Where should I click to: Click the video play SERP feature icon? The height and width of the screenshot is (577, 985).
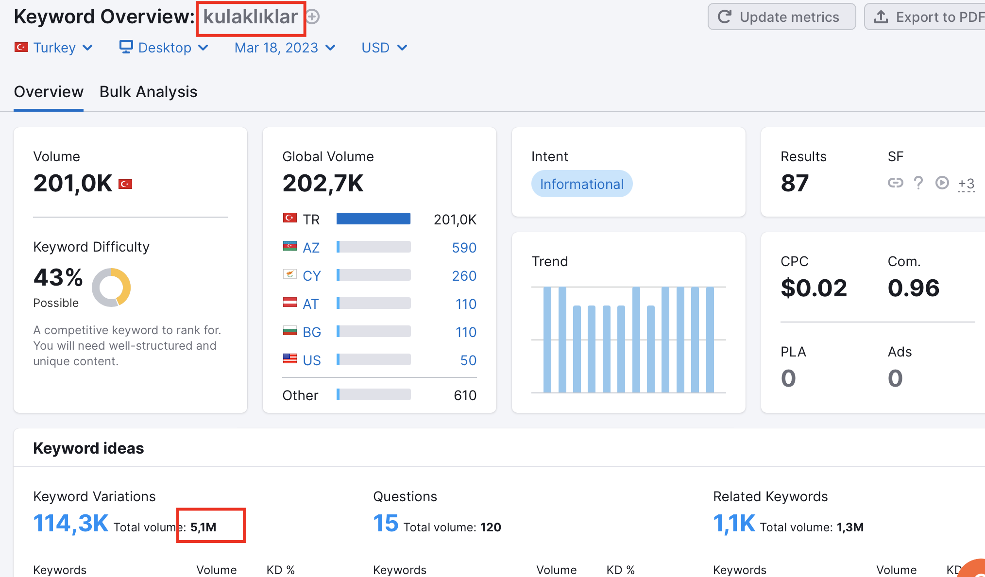coord(942,183)
